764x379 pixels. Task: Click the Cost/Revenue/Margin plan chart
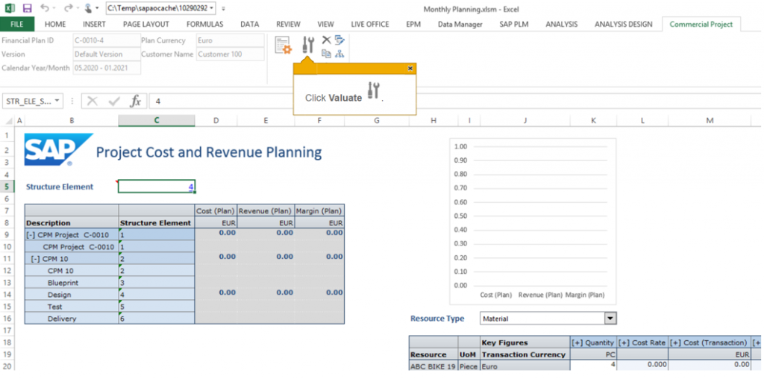[533, 221]
